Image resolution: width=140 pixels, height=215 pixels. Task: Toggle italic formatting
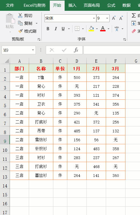[x=55, y=29]
